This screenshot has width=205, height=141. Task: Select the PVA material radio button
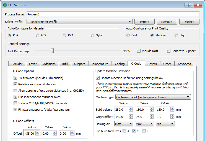pos(64,35)
